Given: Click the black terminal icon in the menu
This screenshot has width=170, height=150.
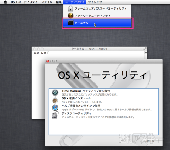Looking at the screenshot, I should click(x=70, y=23).
